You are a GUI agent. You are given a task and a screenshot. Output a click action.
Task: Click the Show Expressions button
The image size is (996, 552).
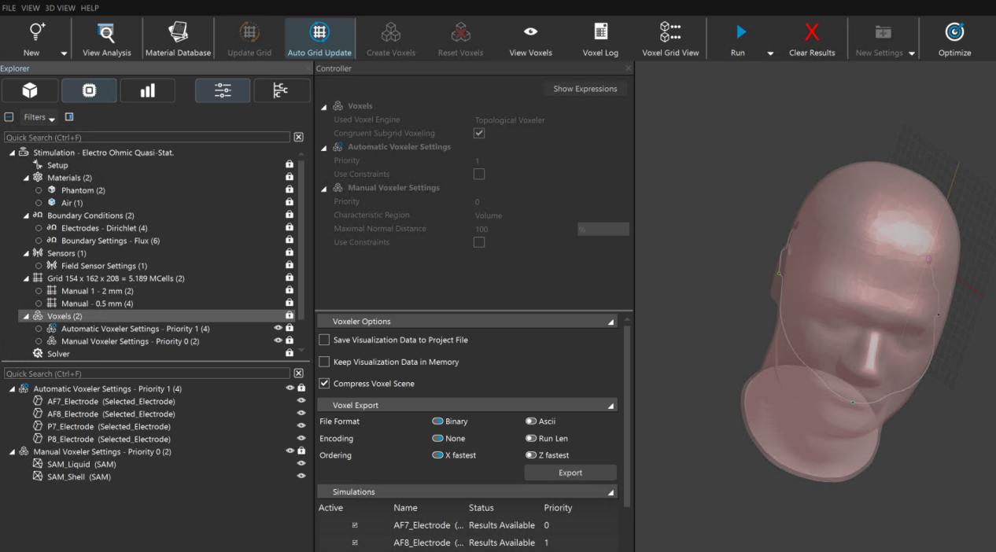click(585, 89)
